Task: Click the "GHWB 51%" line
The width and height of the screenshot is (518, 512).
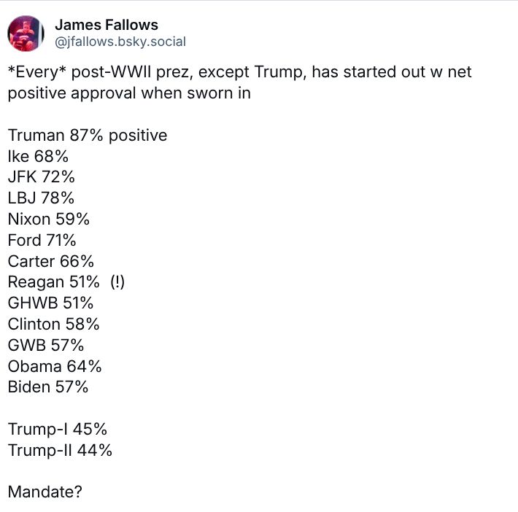Action: (50, 303)
